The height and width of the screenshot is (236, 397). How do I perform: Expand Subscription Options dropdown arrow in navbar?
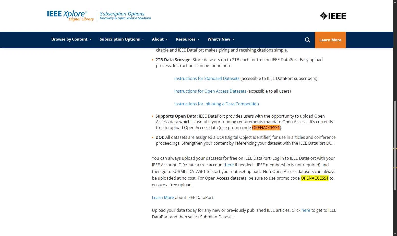[143, 39]
